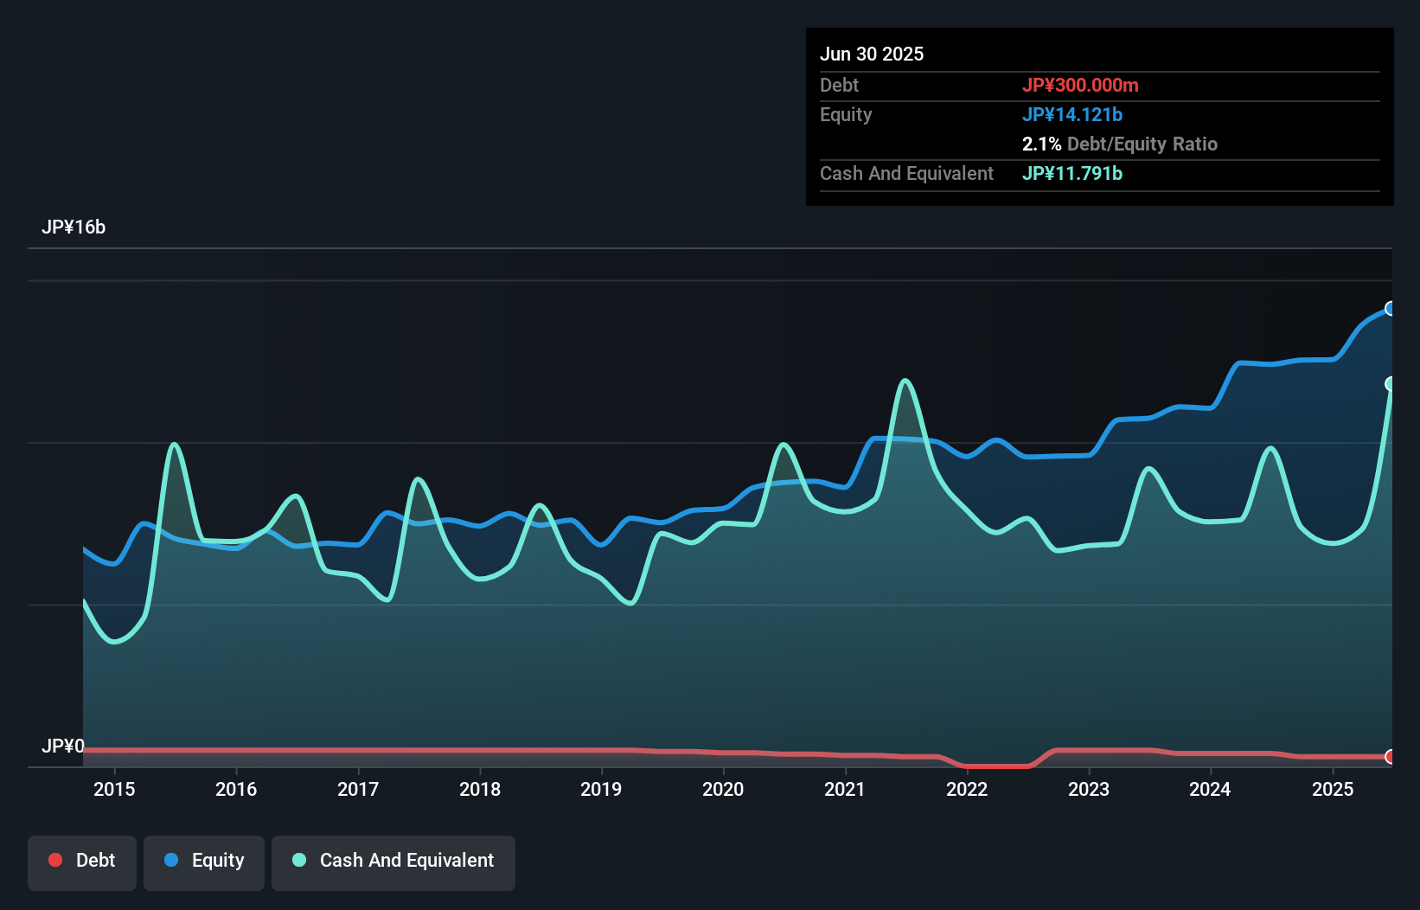The image size is (1420, 910).
Task: Toggle the Cash And Equivalent legend button
Action: coord(393,862)
